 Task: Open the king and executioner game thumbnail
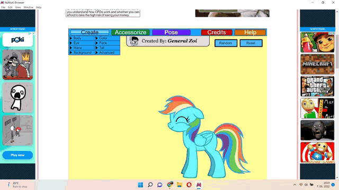tap(17, 64)
